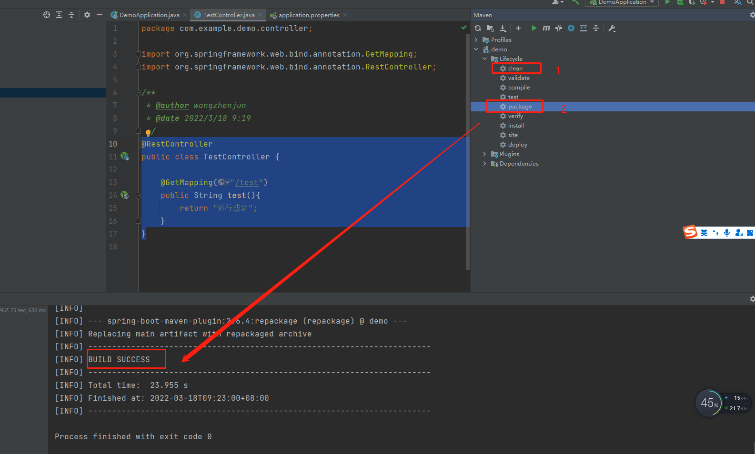Fold the Javadoc comment on line 6
Screen dimensions: 755x454
[138, 92]
